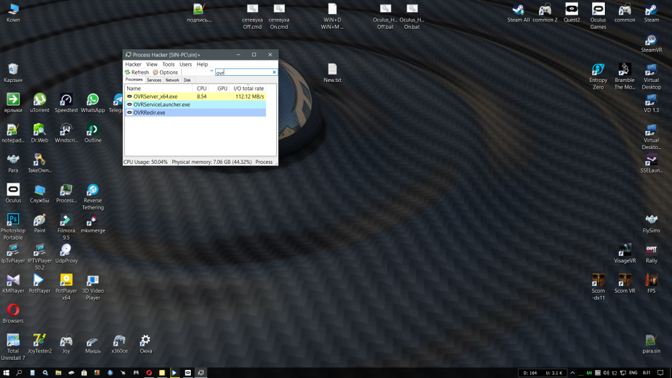Refresh the process list

pyautogui.click(x=136, y=73)
